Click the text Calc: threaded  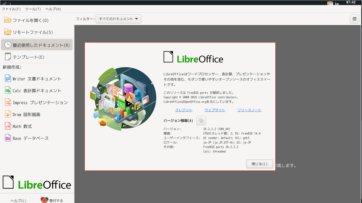click(214, 151)
